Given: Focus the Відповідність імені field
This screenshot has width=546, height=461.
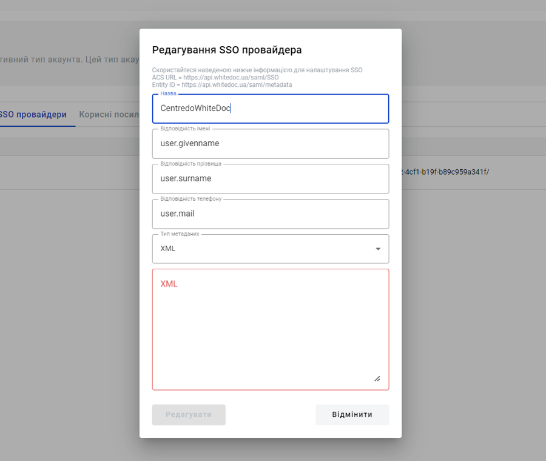Looking at the screenshot, I should [270, 144].
